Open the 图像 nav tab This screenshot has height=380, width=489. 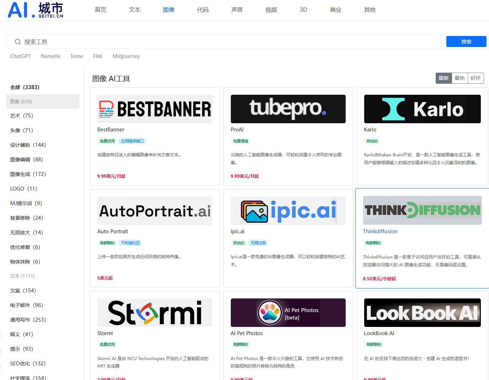(169, 10)
